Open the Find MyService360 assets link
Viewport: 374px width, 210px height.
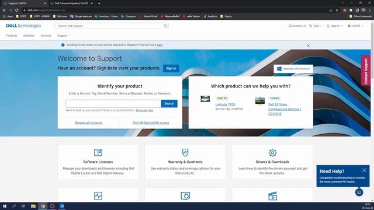pyautogui.click(x=151, y=123)
